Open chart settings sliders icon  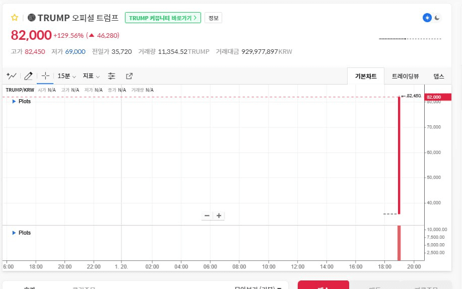[112, 76]
